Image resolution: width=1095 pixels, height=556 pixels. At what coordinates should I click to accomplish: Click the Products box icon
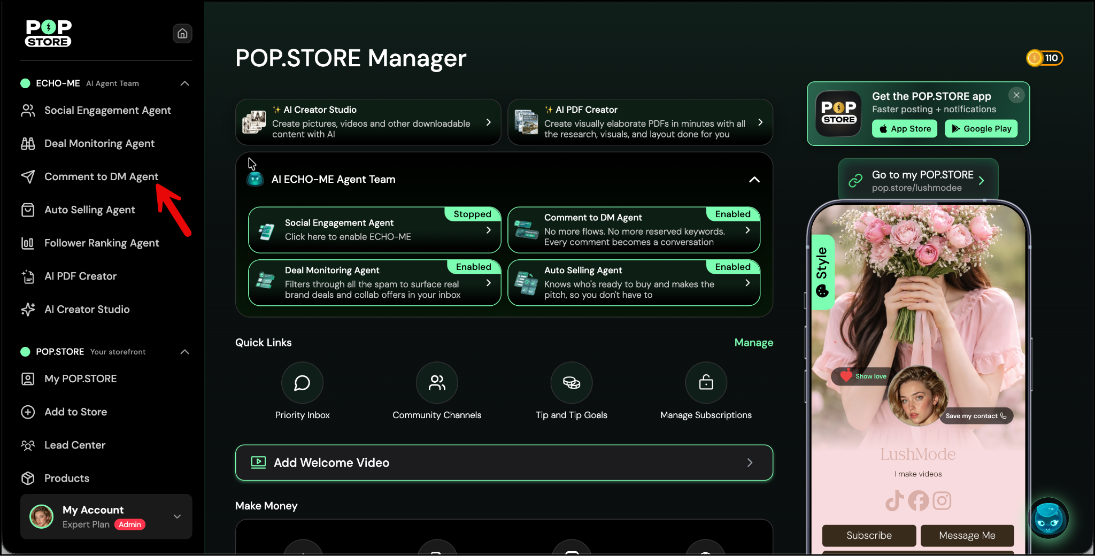(28, 478)
